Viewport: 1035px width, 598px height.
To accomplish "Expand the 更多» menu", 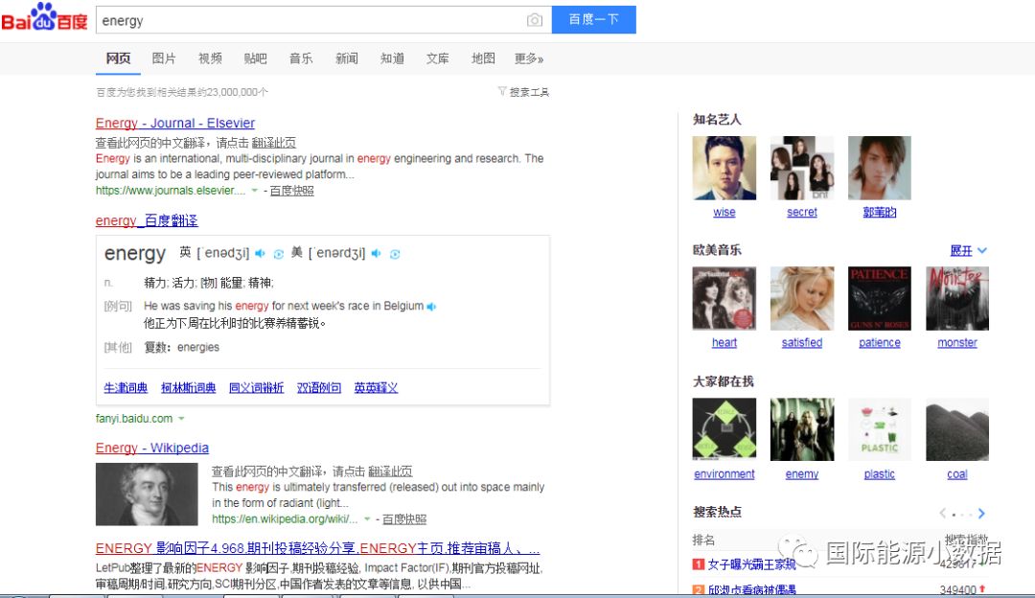I will pyautogui.click(x=529, y=58).
